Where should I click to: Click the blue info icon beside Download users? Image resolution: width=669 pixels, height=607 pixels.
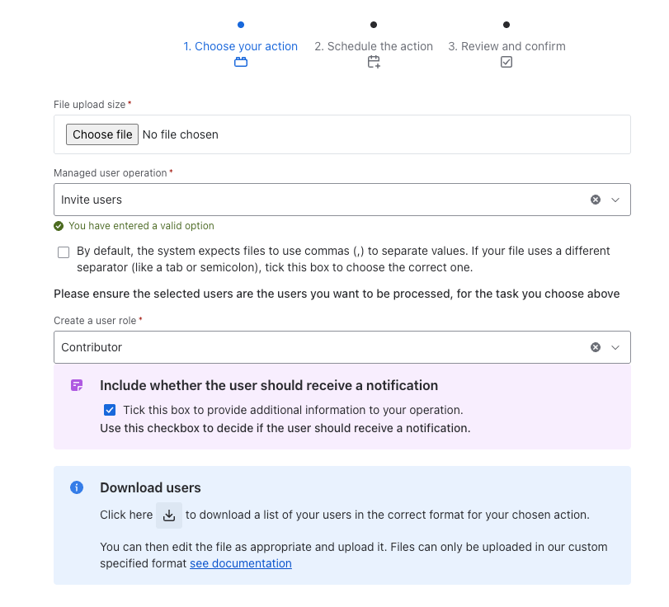[x=76, y=487]
